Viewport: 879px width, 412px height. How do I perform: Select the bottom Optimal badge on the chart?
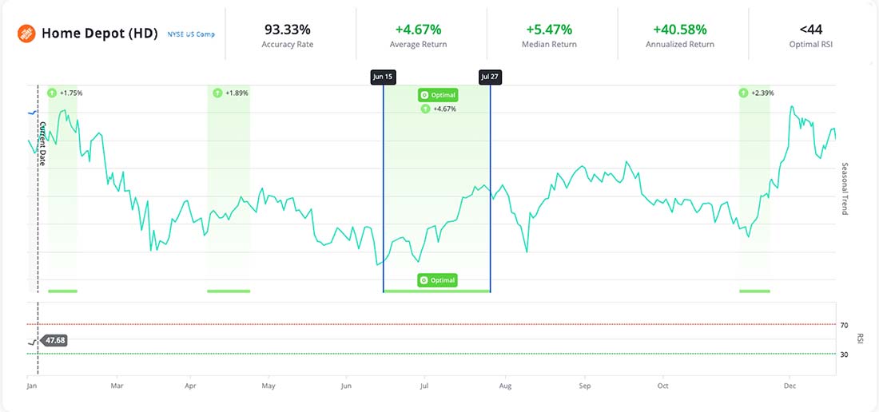(437, 280)
